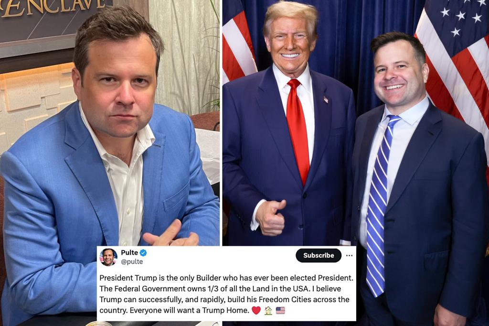
Task: Click the blue verified checkmark badge
Action: [143, 252]
